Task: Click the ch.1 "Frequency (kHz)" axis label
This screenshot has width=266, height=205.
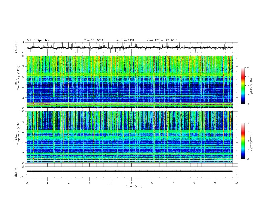Action: coord(18,78)
